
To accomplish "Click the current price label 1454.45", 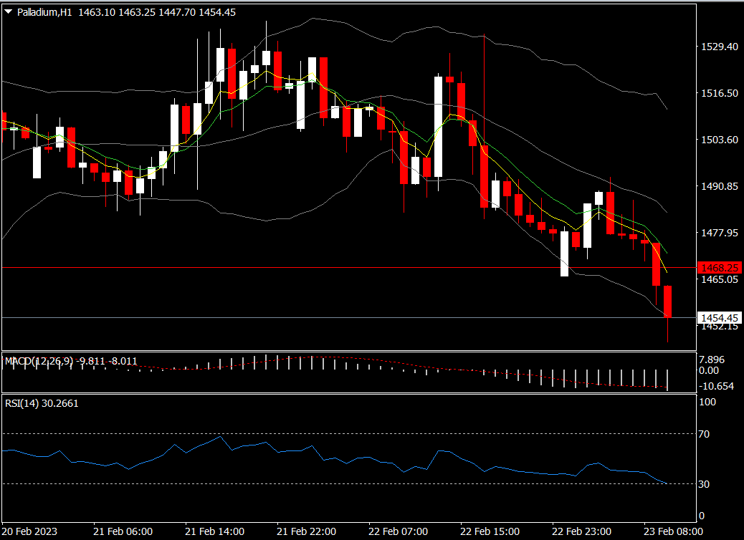I will pos(719,317).
